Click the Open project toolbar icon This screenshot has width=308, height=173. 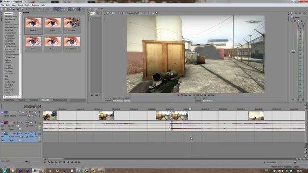pyautogui.click(x=6, y=9)
